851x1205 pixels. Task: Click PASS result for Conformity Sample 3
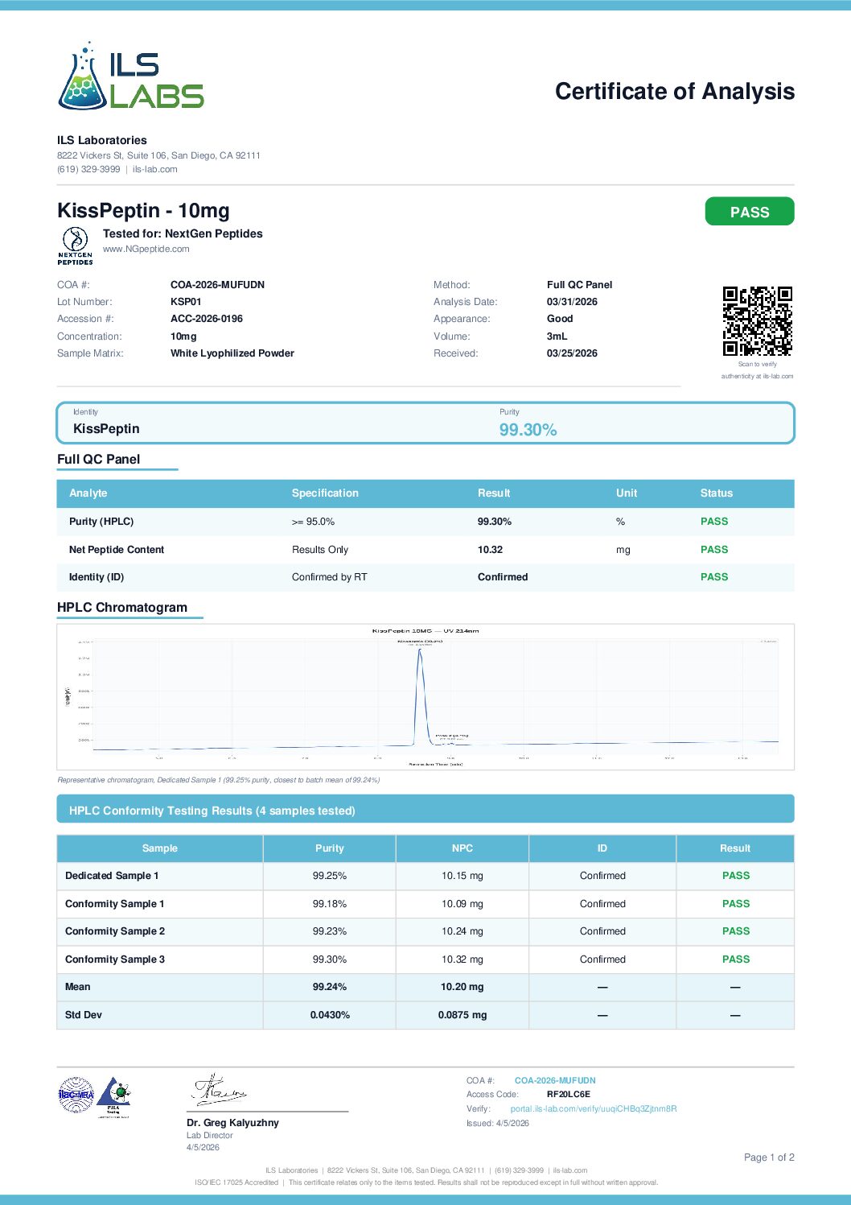point(736,959)
